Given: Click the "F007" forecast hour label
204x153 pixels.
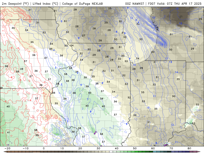Looking at the screenshot, I should [152, 4].
